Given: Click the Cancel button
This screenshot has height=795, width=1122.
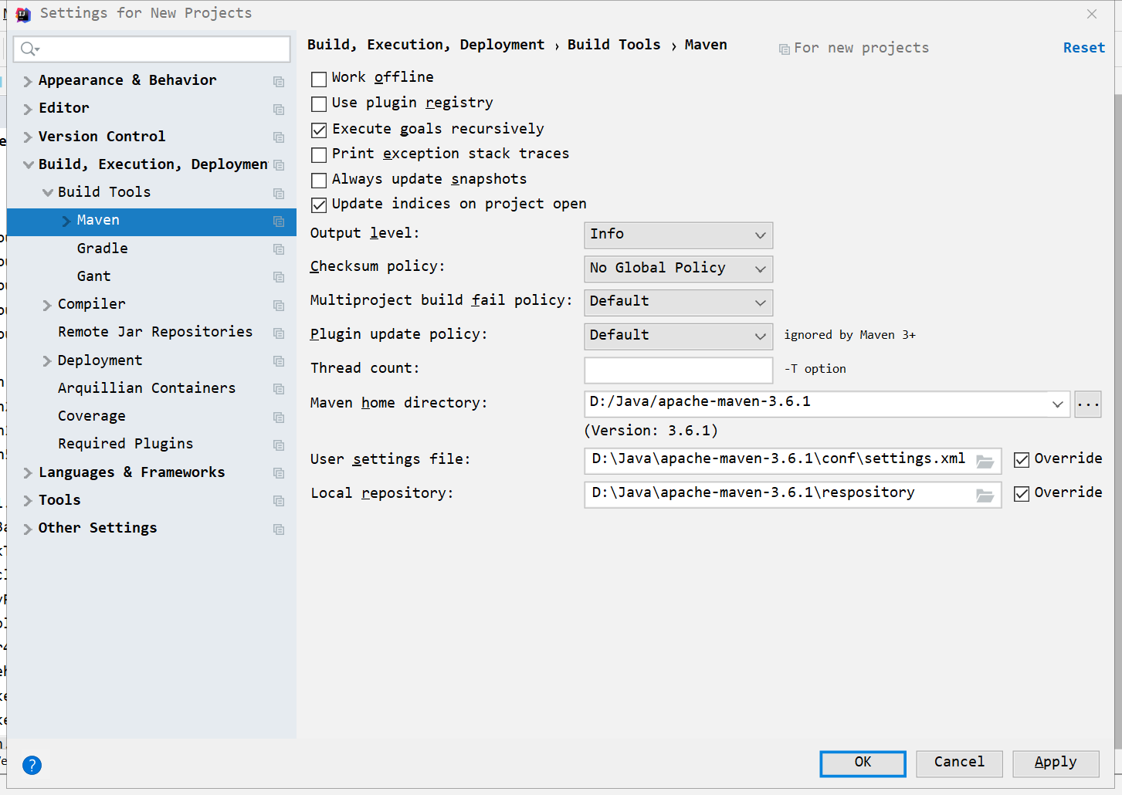Looking at the screenshot, I should (959, 763).
